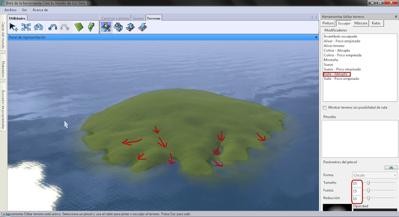Screen dimensions: 399x217
Task: Select Montaña modifier
Action: click(x=331, y=60)
